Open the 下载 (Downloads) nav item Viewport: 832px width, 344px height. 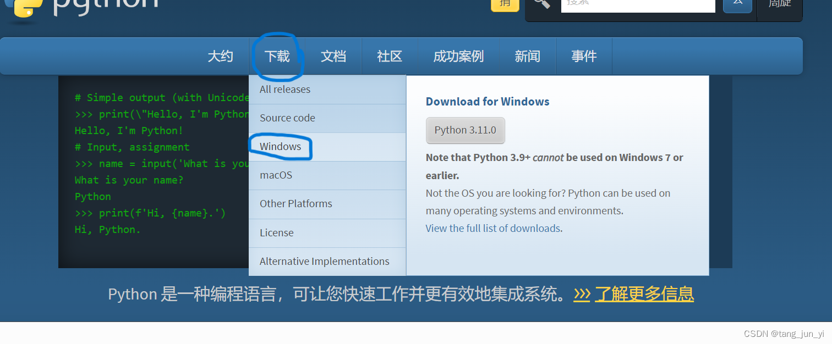[277, 56]
